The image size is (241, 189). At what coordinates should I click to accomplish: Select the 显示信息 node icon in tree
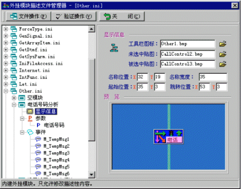point(30,111)
